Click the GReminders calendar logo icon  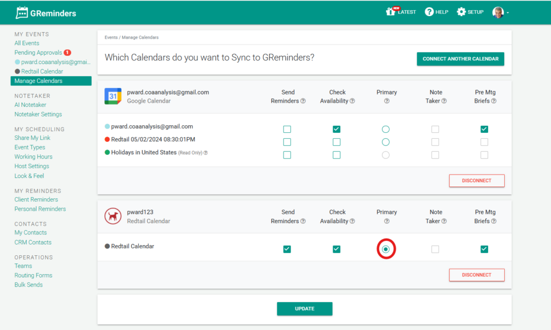click(22, 13)
